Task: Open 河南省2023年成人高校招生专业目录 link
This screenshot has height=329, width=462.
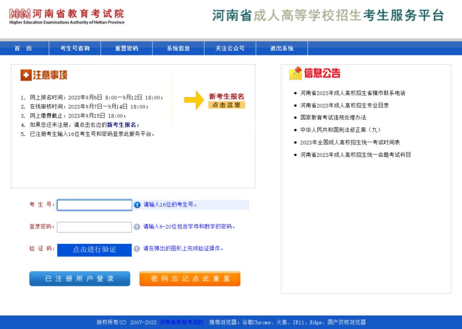Action: (344, 105)
